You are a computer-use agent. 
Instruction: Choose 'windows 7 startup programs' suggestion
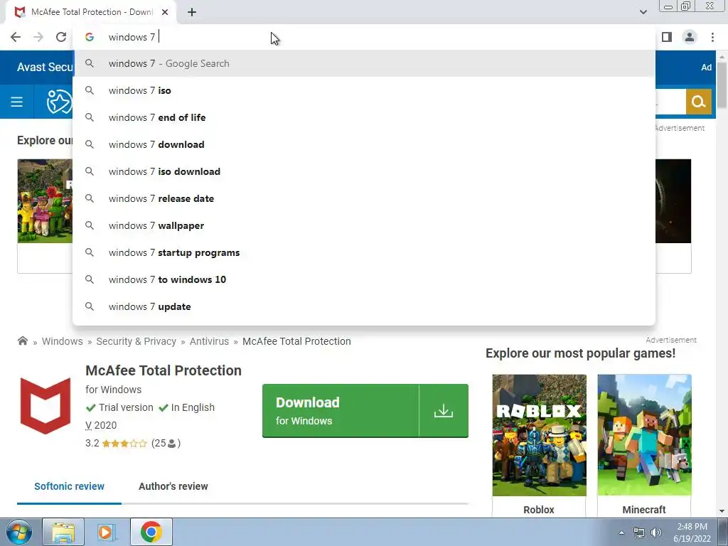[x=364, y=252]
